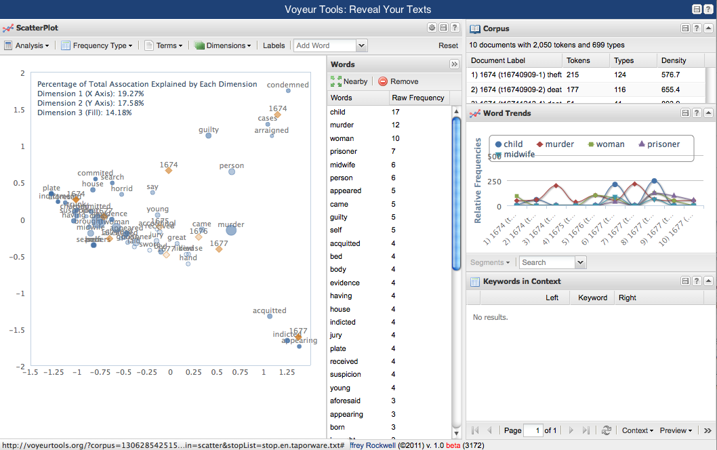Collapse the Words side panel
Viewport: 717px width, 450px height.
click(454, 64)
